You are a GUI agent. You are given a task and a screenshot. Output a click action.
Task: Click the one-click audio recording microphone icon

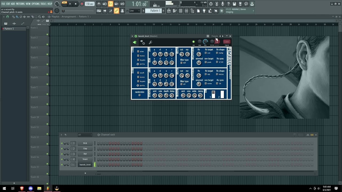click(x=223, y=4)
